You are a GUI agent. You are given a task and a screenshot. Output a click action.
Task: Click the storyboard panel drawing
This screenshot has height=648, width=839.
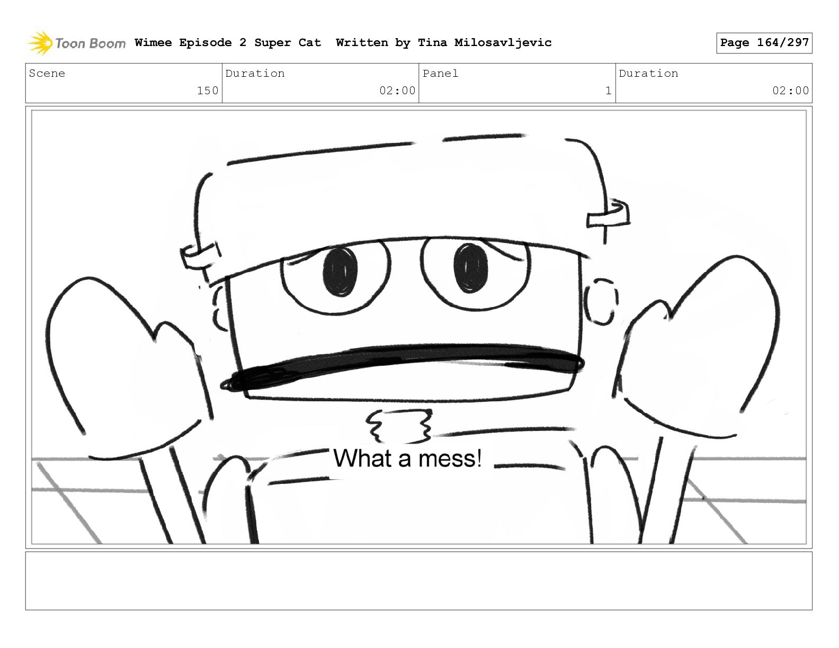(418, 327)
